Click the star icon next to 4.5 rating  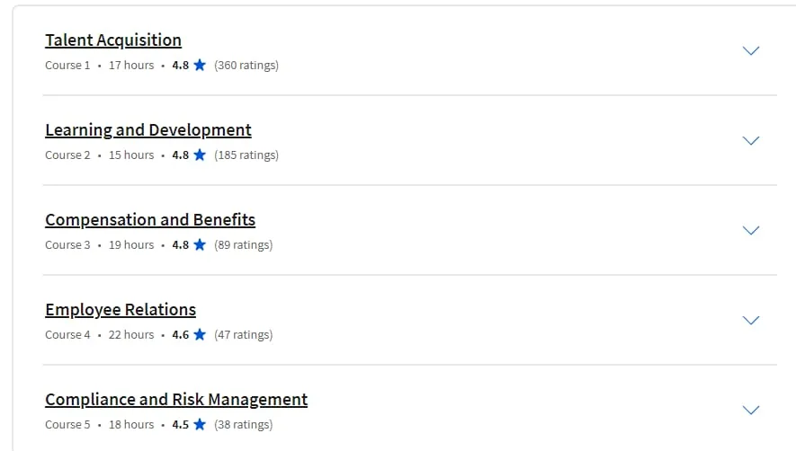200,424
